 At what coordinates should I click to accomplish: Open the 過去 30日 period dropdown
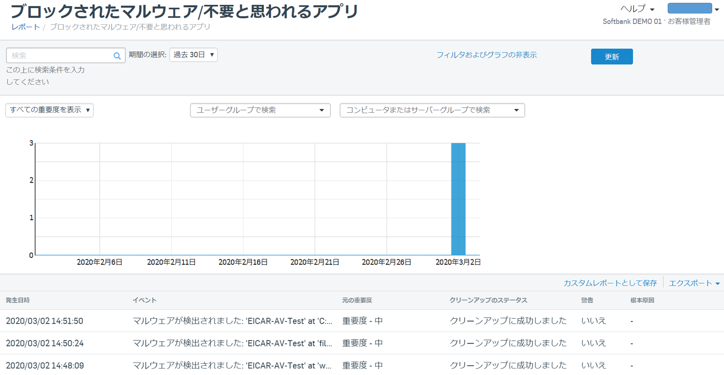pyautogui.click(x=193, y=55)
